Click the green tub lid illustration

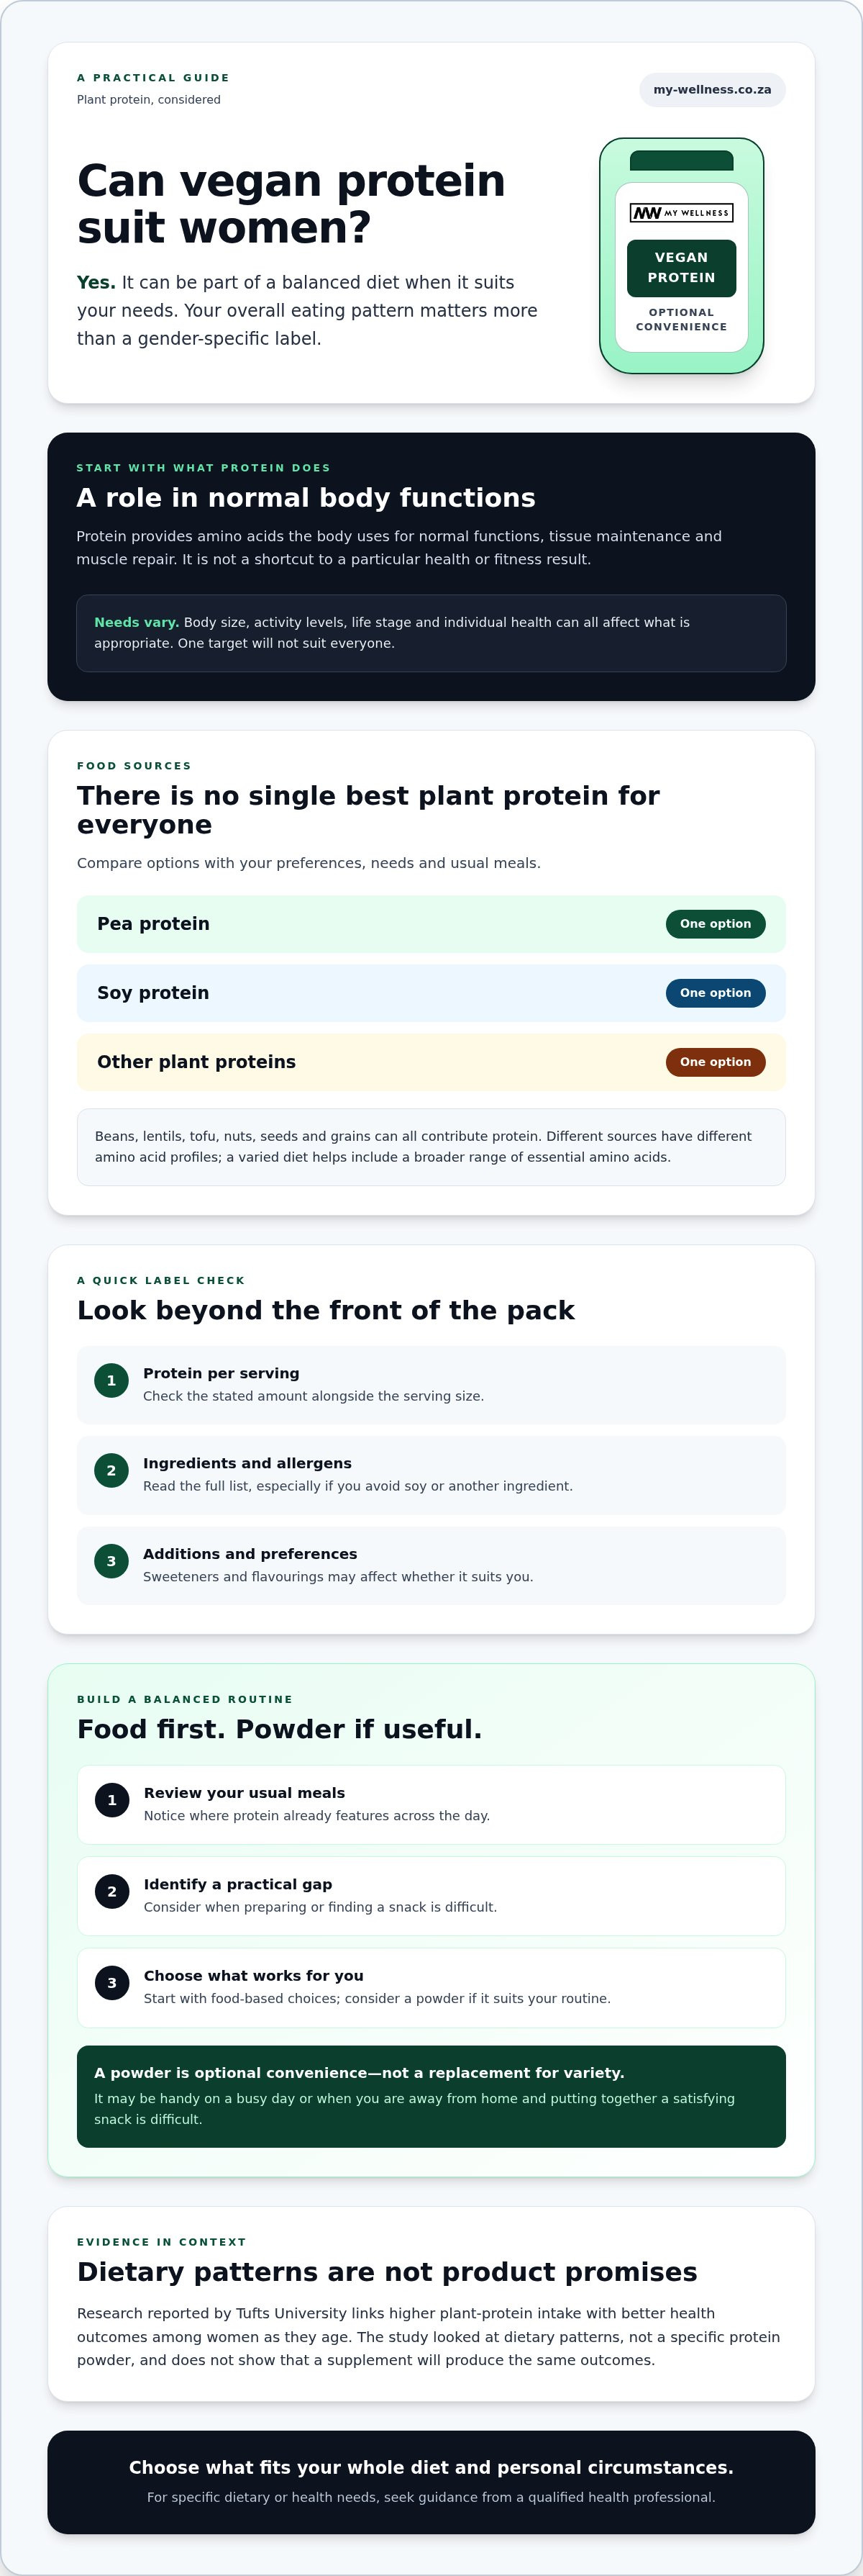pos(681,160)
